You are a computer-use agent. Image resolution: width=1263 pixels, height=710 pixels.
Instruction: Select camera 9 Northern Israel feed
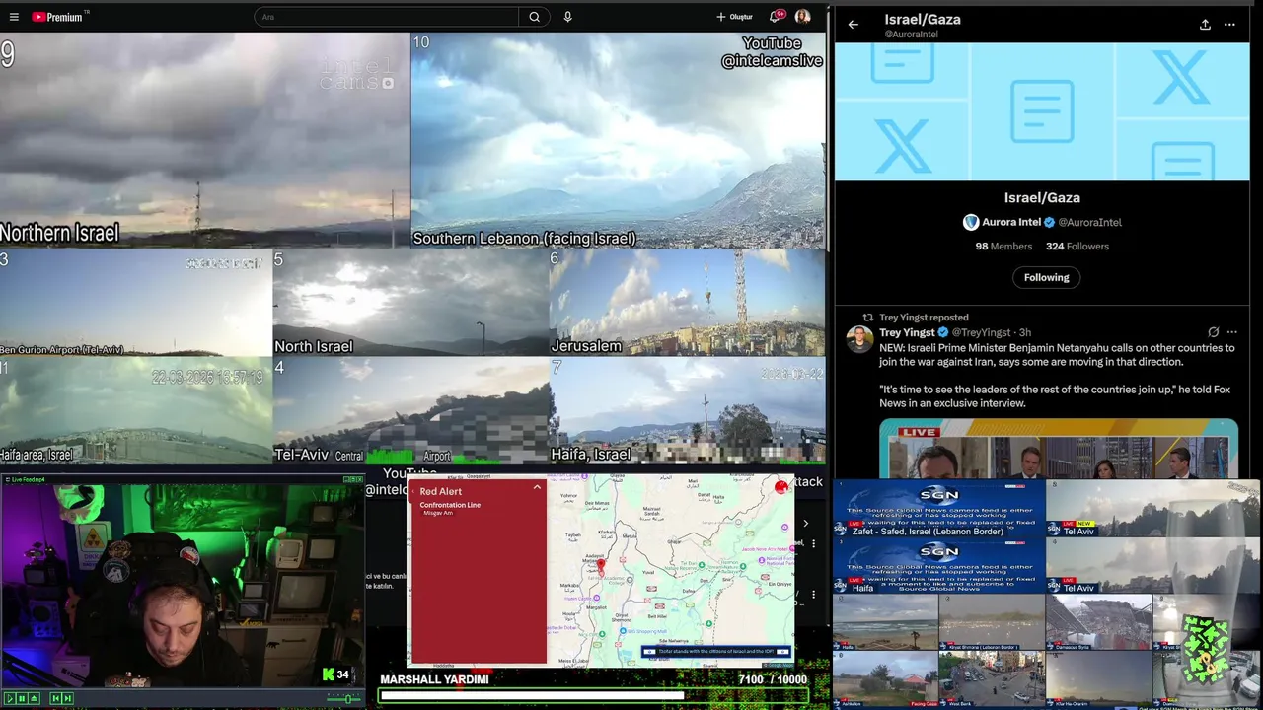point(204,139)
